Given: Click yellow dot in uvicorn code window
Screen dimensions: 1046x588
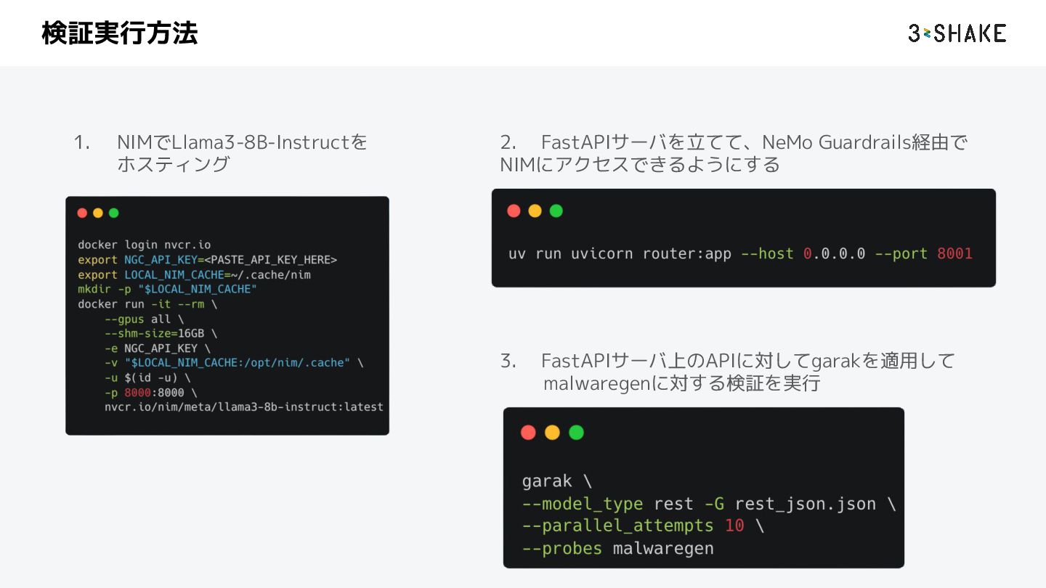Looking at the screenshot, I should click(535, 211).
